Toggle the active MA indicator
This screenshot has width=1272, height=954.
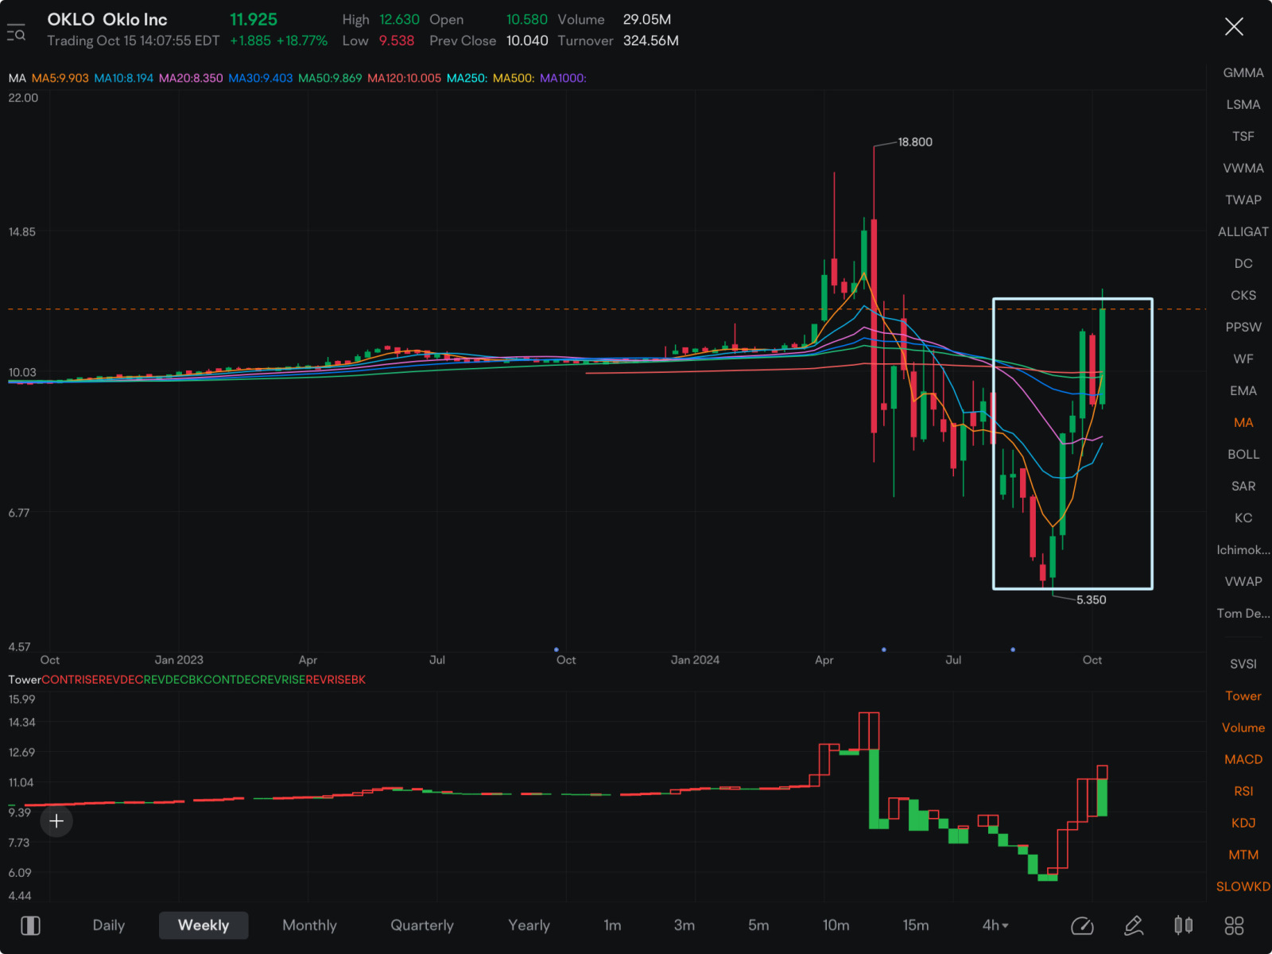click(x=1243, y=422)
